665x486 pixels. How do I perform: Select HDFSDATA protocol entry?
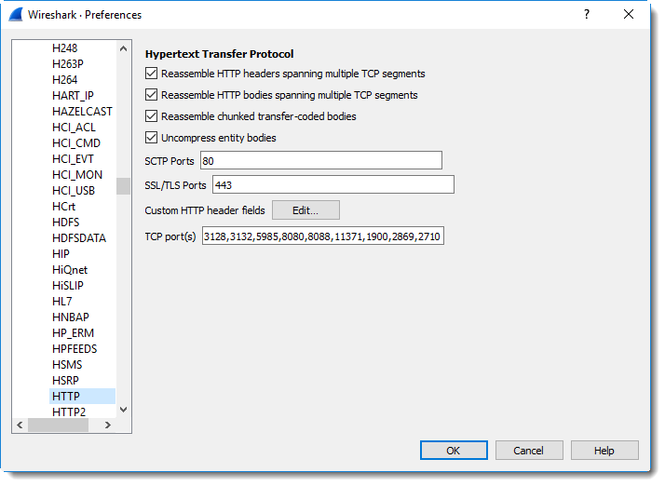(x=79, y=238)
